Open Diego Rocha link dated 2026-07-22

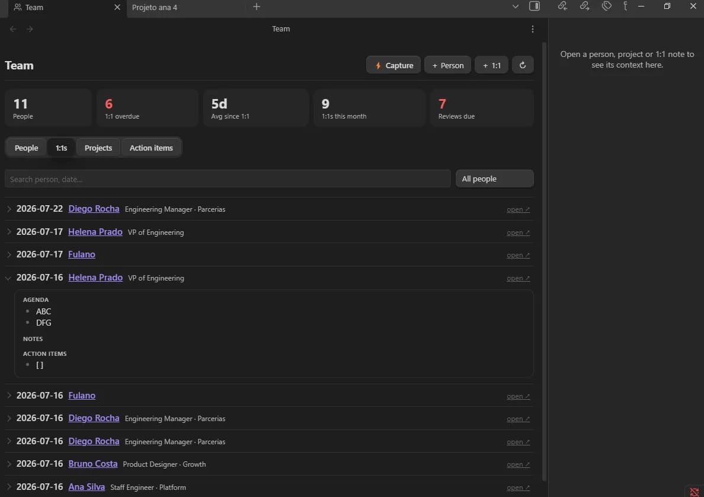click(94, 209)
